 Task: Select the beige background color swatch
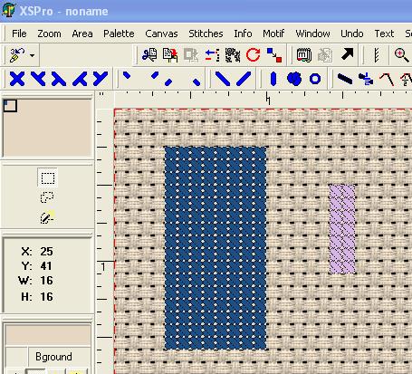(x=48, y=334)
